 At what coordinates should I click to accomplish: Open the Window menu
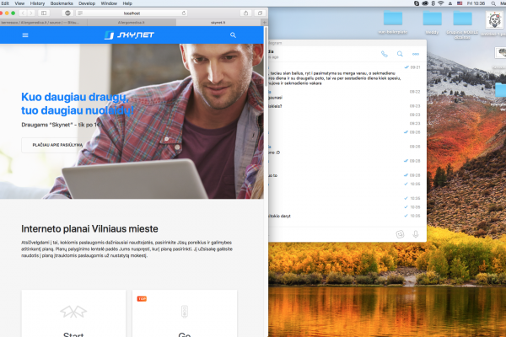pos(109,3)
